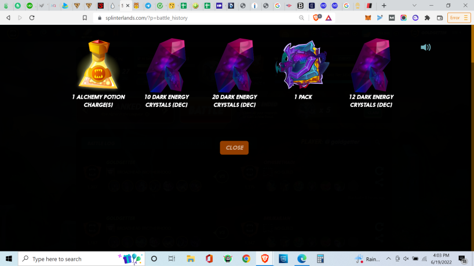Open the Rain weather widget
This screenshot has width=474, height=266.
click(x=367, y=259)
